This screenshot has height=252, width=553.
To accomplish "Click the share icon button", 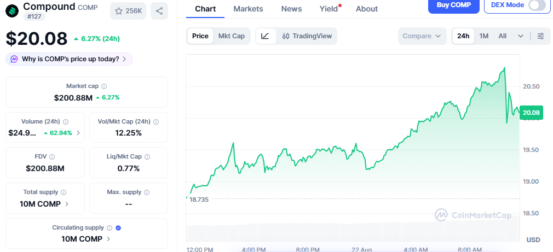I will click(x=159, y=11).
